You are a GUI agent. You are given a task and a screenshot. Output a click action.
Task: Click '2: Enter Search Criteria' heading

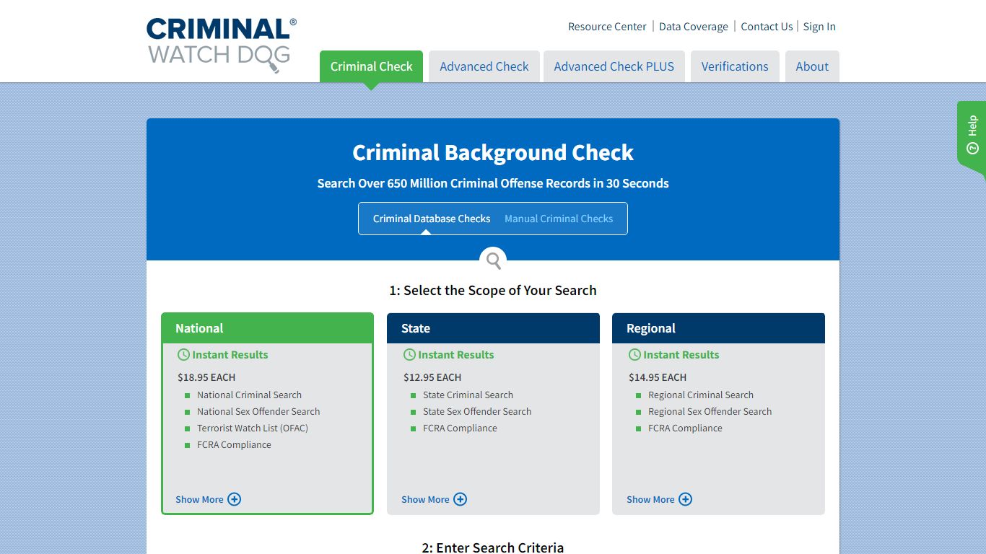493,548
